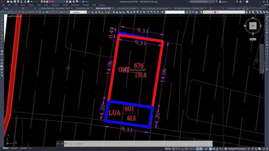Image resolution: width=269 pixels, height=151 pixels.
Task: Select the Linear dimension tool icon
Action: click(x=3, y=12)
